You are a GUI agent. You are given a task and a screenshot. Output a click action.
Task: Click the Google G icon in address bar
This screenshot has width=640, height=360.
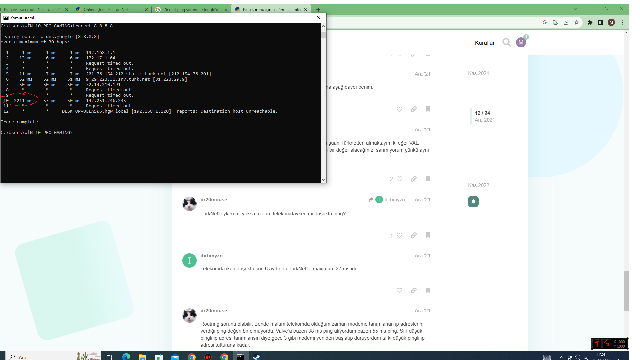click(x=545, y=22)
